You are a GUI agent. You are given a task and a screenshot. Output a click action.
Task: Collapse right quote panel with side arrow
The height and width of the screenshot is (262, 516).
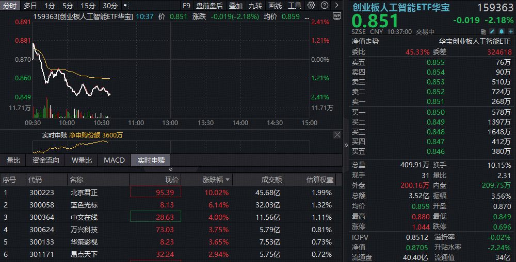tap(346, 145)
